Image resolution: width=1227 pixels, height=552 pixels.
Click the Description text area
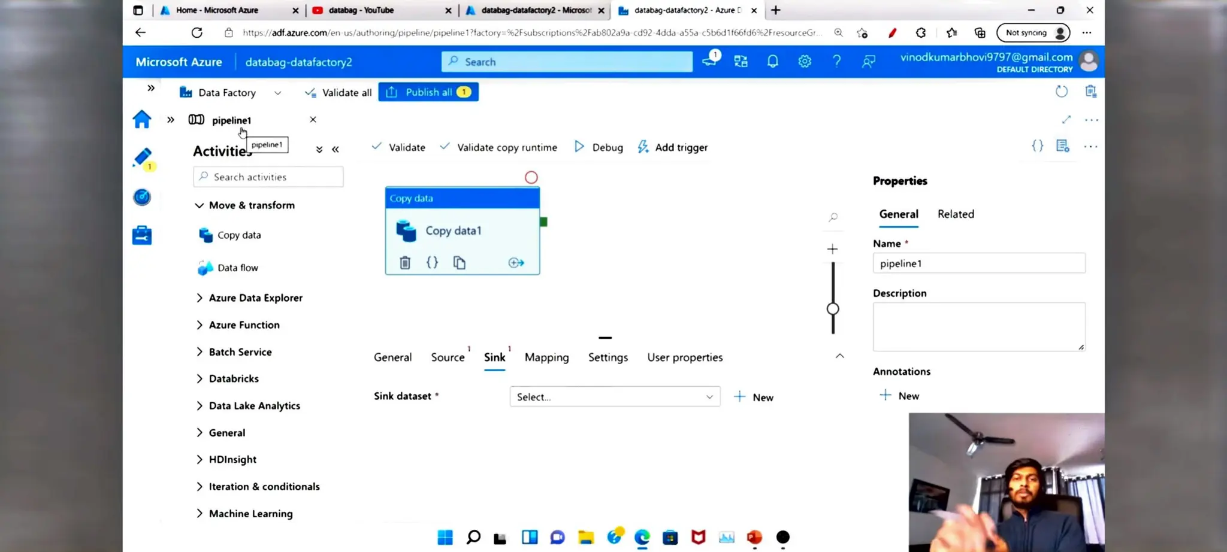[979, 326]
